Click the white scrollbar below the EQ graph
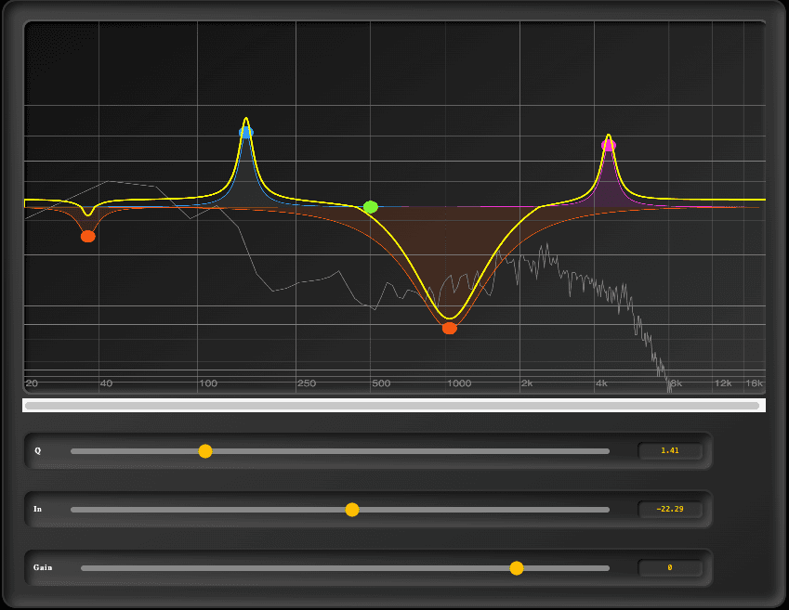This screenshot has width=789, height=610. click(x=394, y=404)
